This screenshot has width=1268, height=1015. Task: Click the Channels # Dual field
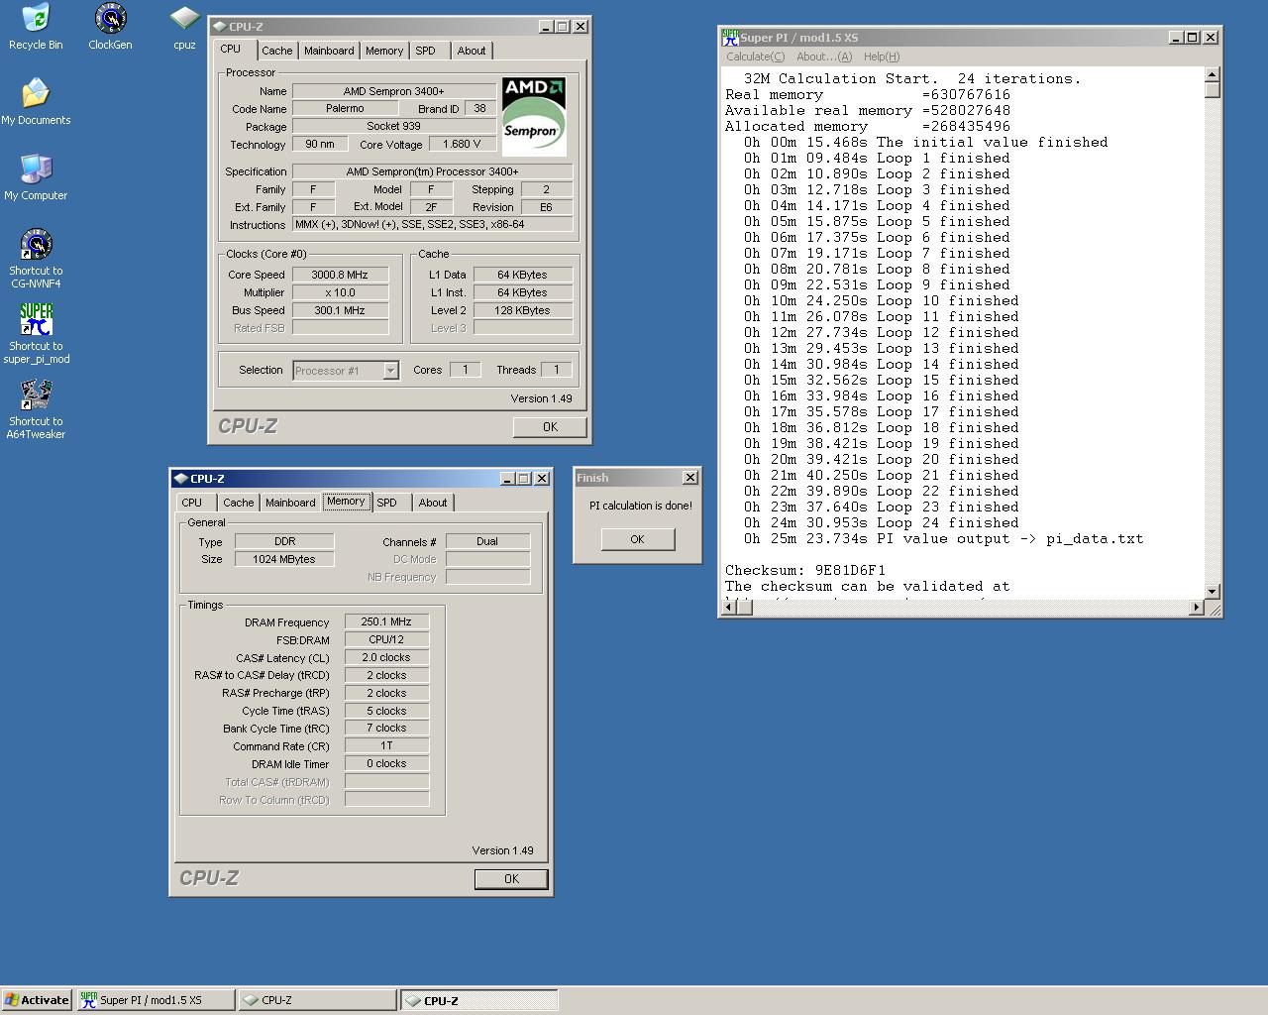[x=487, y=541]
